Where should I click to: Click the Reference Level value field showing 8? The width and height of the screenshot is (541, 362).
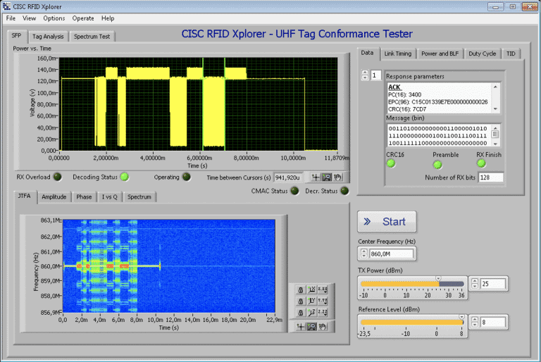pos(492,323)
